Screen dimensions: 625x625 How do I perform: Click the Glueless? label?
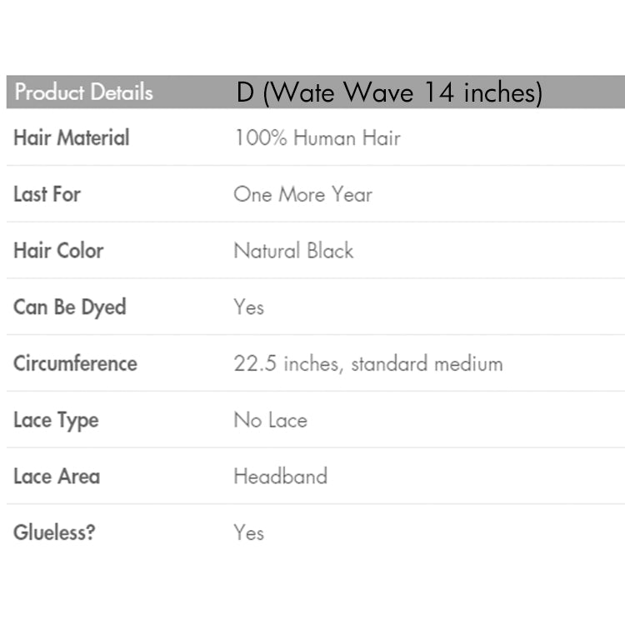point(54,532)
